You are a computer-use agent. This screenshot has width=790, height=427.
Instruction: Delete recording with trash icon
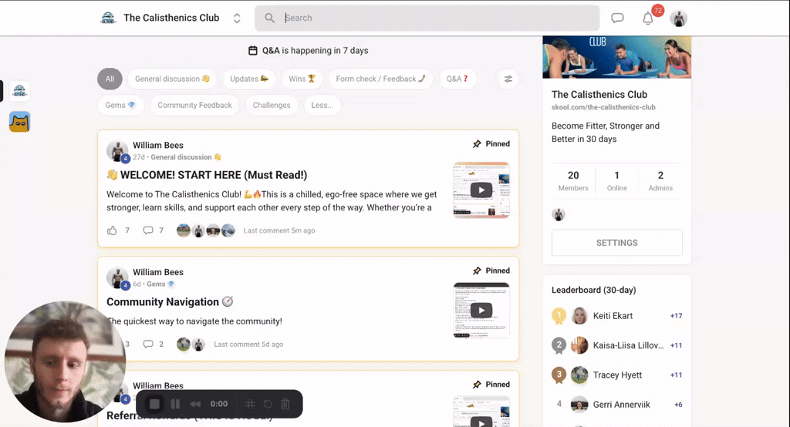click(285, 404)
